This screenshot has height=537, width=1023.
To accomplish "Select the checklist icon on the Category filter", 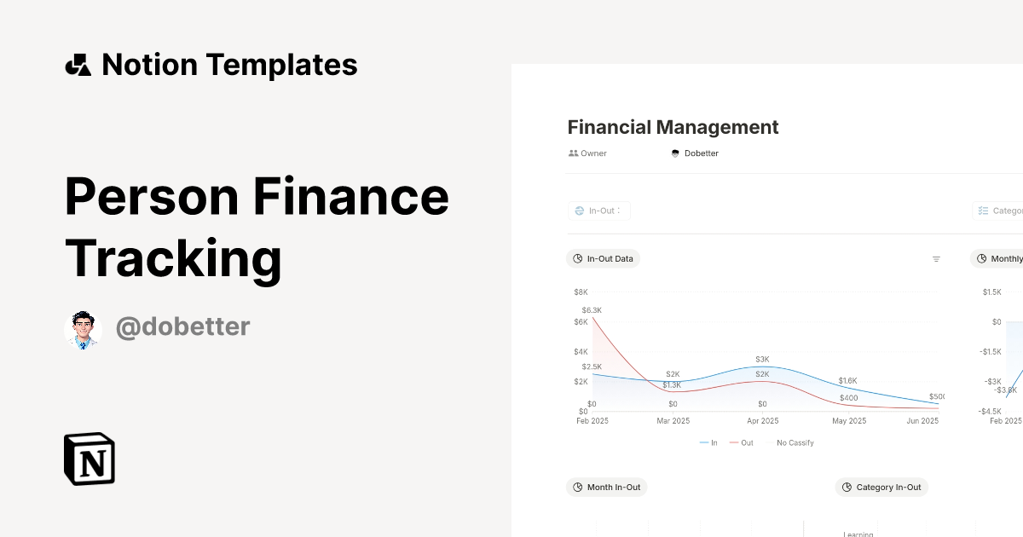I will tap(982, 211).
